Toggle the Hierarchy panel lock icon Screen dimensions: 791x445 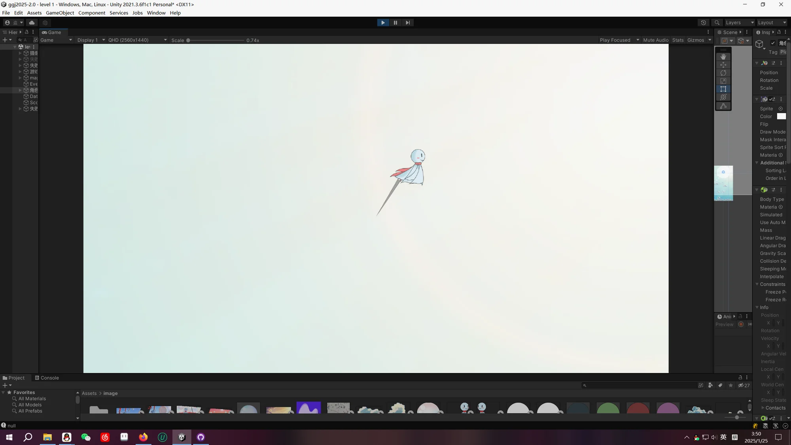(x=26, y=32)
